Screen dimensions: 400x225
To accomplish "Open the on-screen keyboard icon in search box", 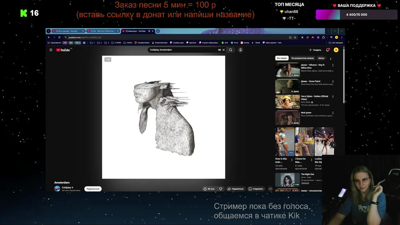I will pos(219,50).
